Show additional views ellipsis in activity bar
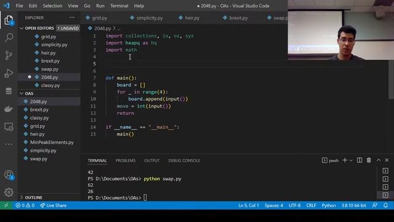The height and width of the screenshot is (222, 394). click(x=9, y=144)
